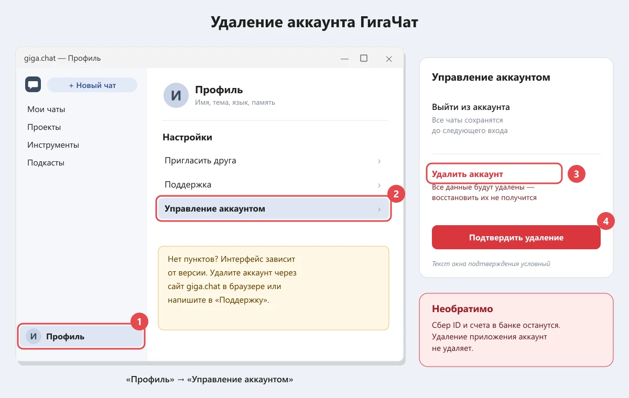Select «Профиль» at the sidebar bottom
Screen dimensions: 629x398
[x=81, y=337]
